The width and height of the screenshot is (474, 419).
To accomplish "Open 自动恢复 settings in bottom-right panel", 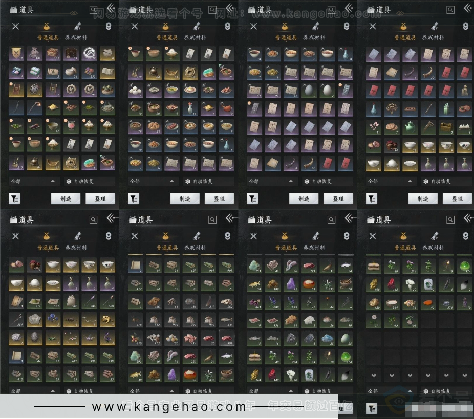I will pyautogui.click(x=437, y=391).
